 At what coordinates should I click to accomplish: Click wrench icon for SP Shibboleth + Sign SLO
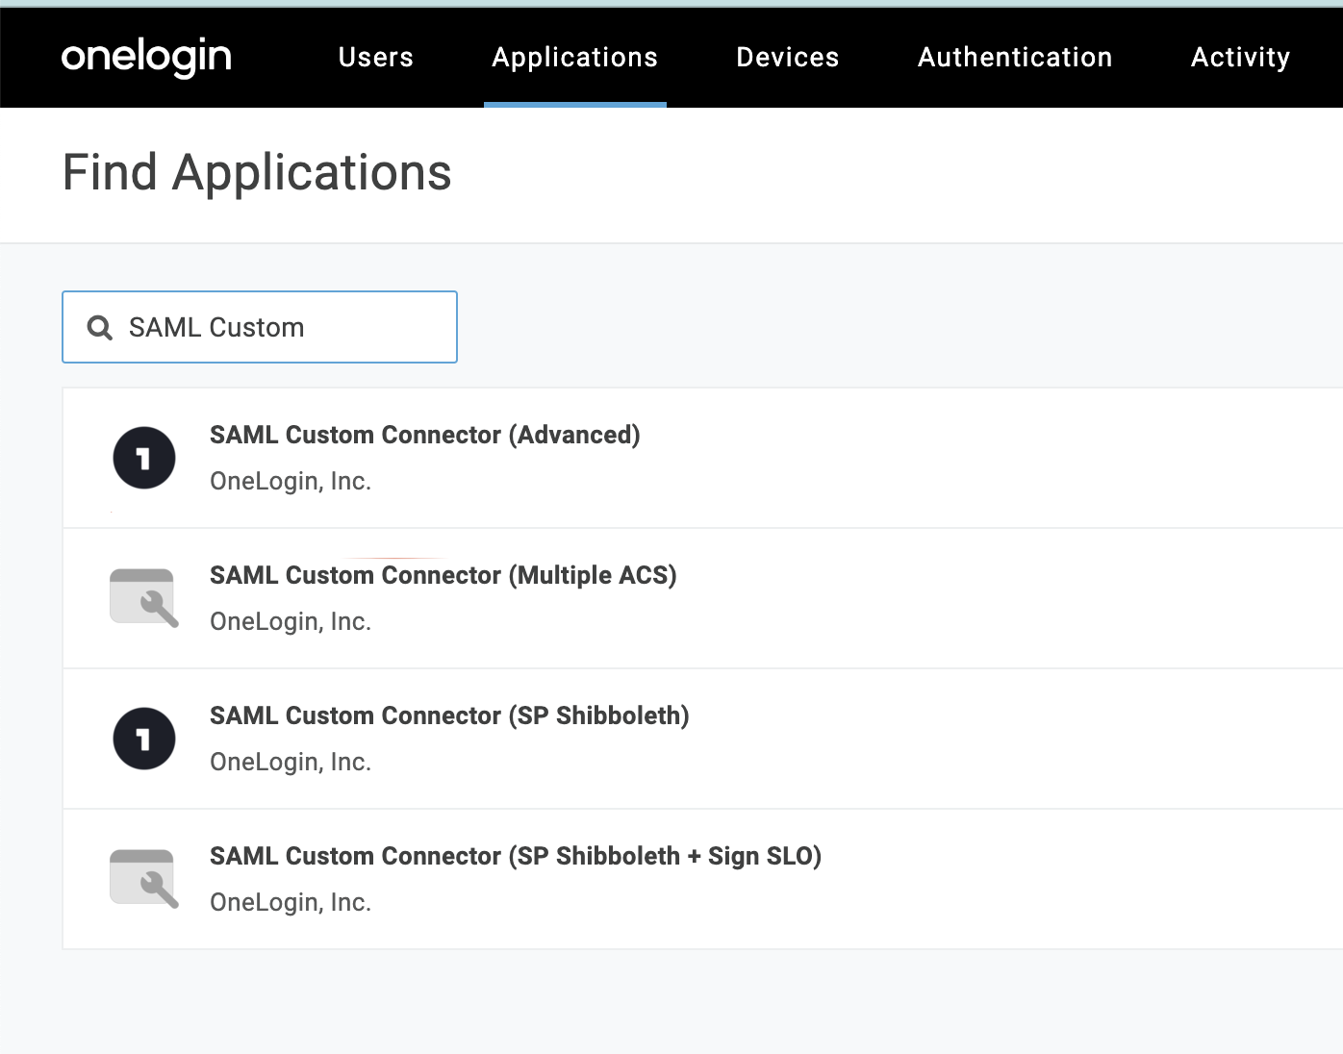144,879
